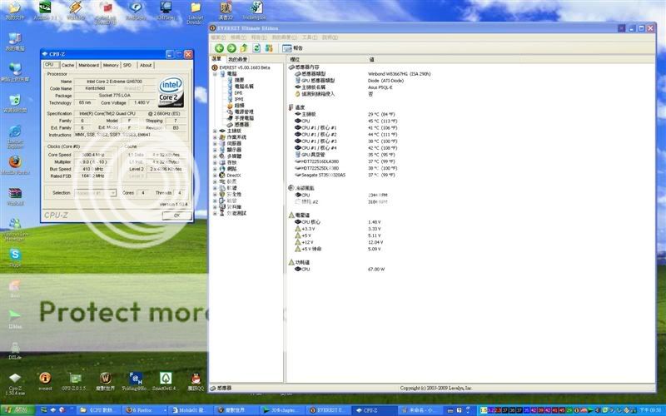Expand the DirectX node in EVEREST tree
This screenshot has width=666, height=416.
215,176
